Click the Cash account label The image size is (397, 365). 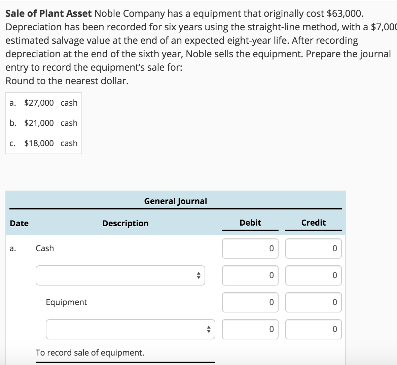(45, 248)
